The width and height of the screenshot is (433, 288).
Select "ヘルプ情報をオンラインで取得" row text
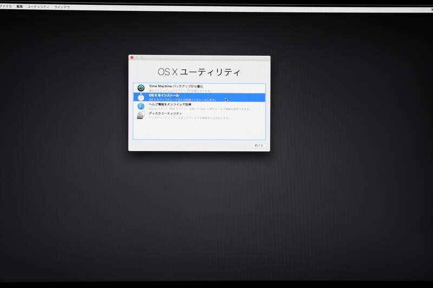click(x=170, y=104)
